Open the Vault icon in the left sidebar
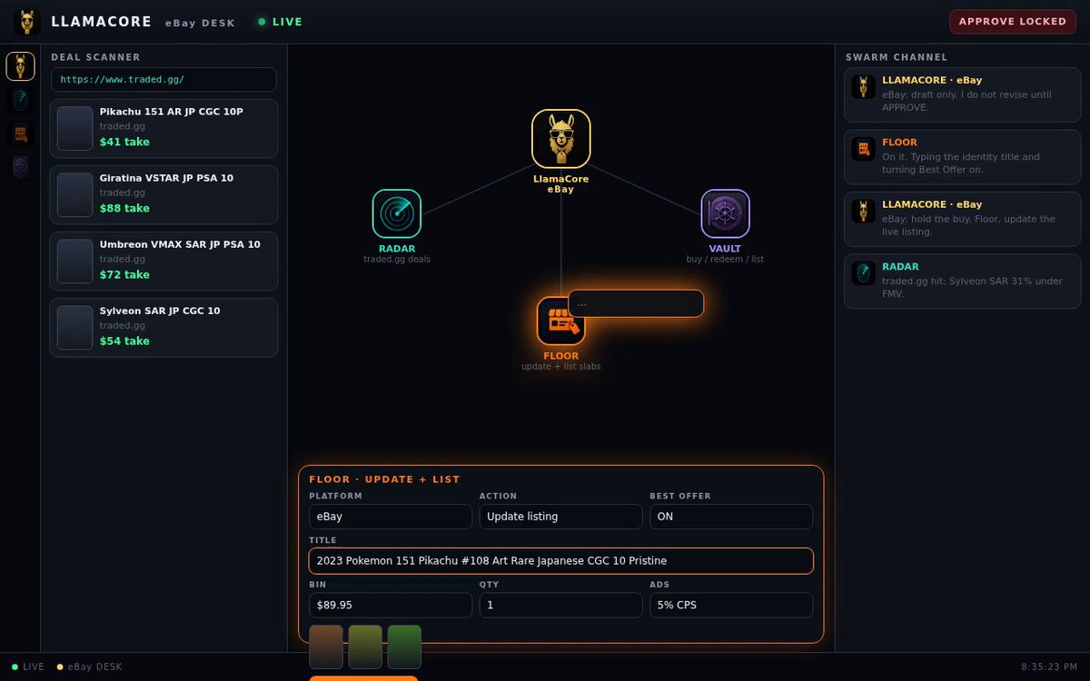 21,168
